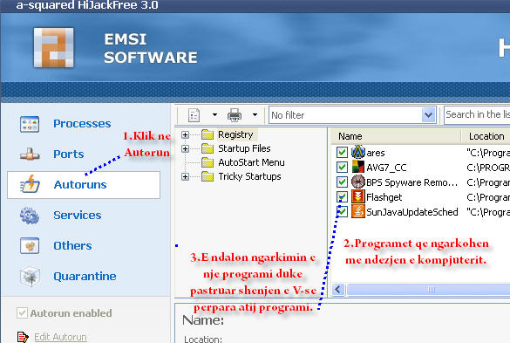
Task: Click the printer toolbar icon
Action: [235, 115]
